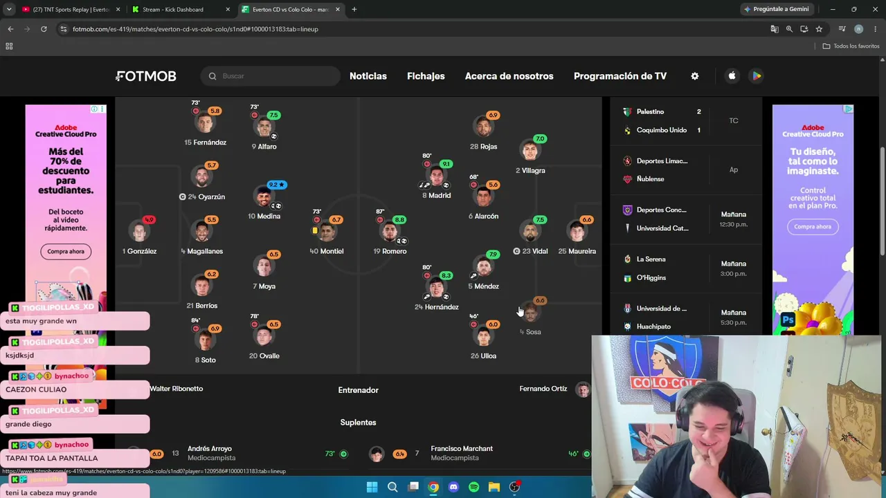Viewport: 886px width, 498px height.
Task: Install the app via the address bar icon
Action: (x=804, y=29)
